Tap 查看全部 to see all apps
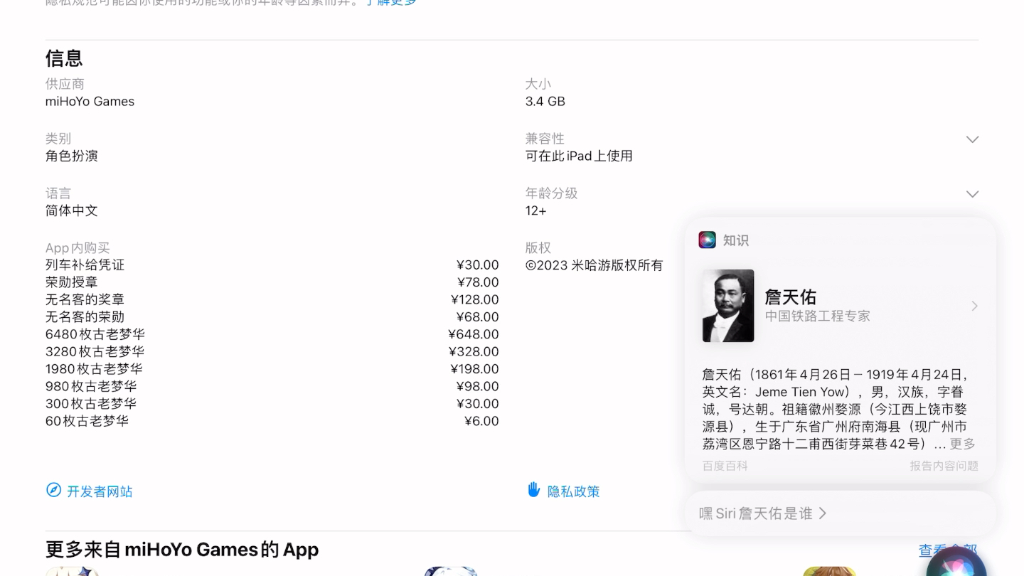The width and height of the screenshot is (1024, 576). pos(948,550)
